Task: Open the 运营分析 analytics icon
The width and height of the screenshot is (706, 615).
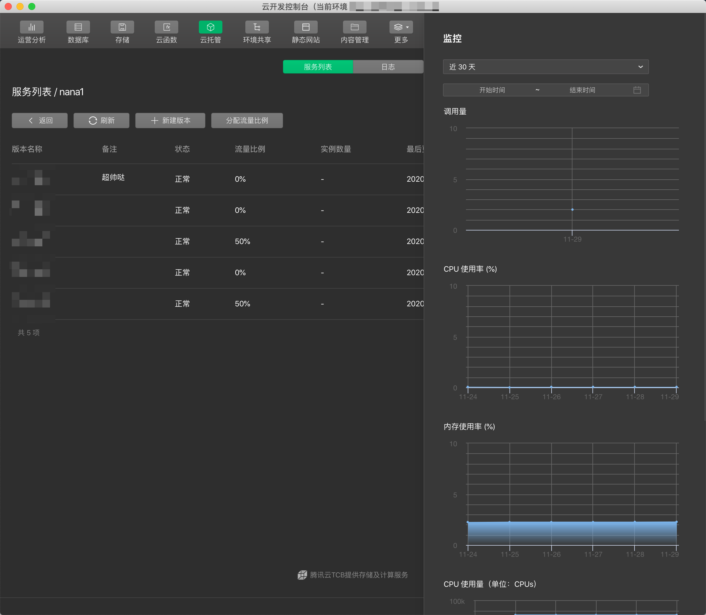Action: pos(31,27)
